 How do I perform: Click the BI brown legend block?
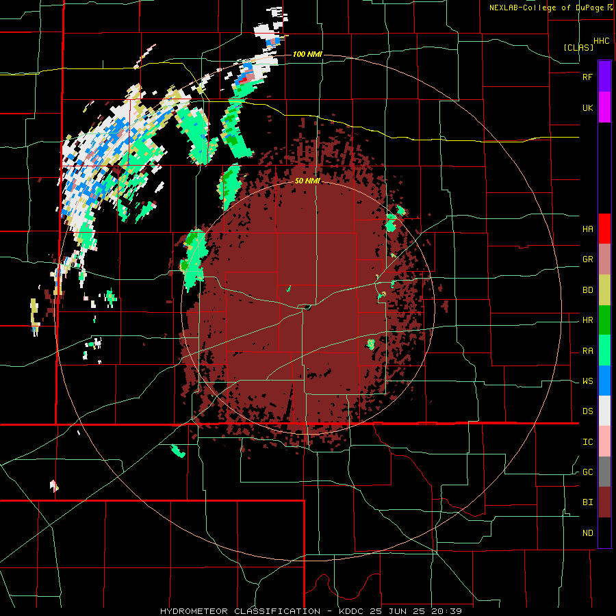(x=604, y=502)
